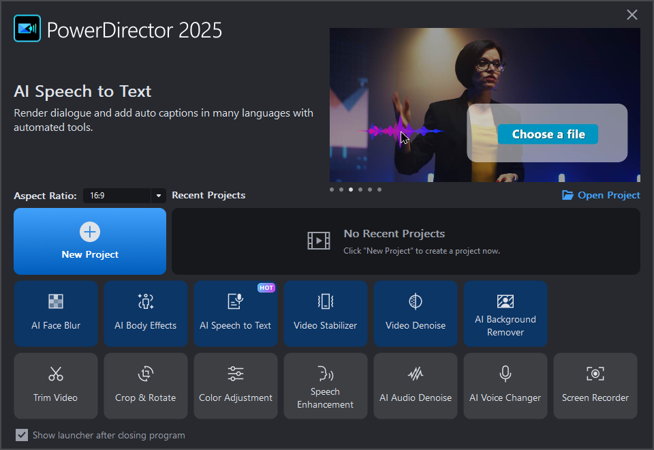Start the AI Voice Changer
Screen dimensions: 654x450
pyautogui.click(x=505, y=386)
